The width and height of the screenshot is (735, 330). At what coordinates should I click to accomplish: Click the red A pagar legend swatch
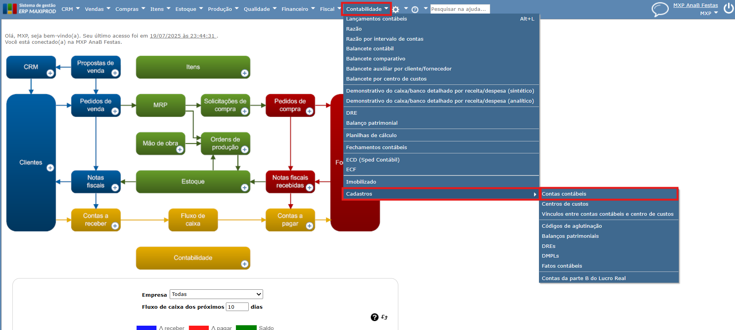coord(199,328)
